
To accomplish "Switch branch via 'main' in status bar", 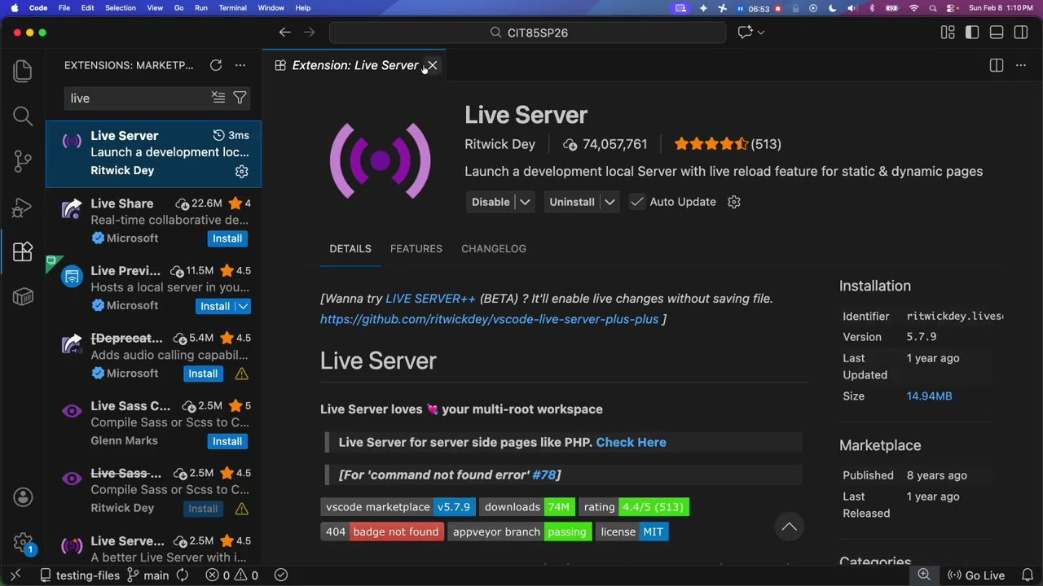I will click(147, 575).
